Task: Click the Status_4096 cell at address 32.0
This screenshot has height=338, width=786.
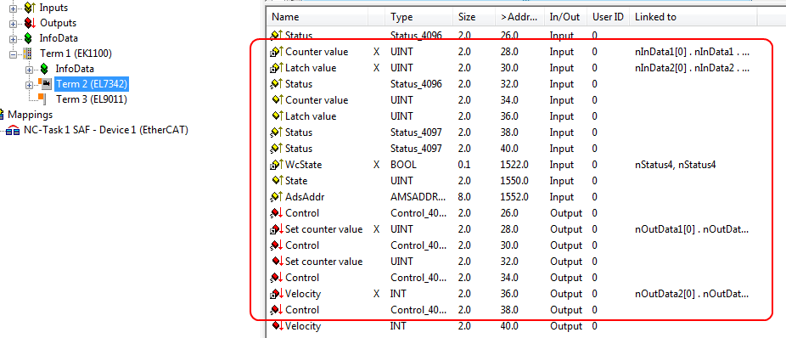Action: pyautogui.click(x=416, y=84)
